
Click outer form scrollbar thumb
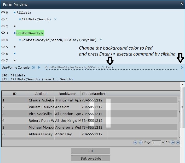(183, 107)
